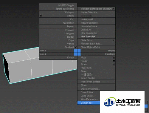The width and height of the screenshot is (149, 113).
Task: Choose Select in transform quad
Action: (84, 71)
